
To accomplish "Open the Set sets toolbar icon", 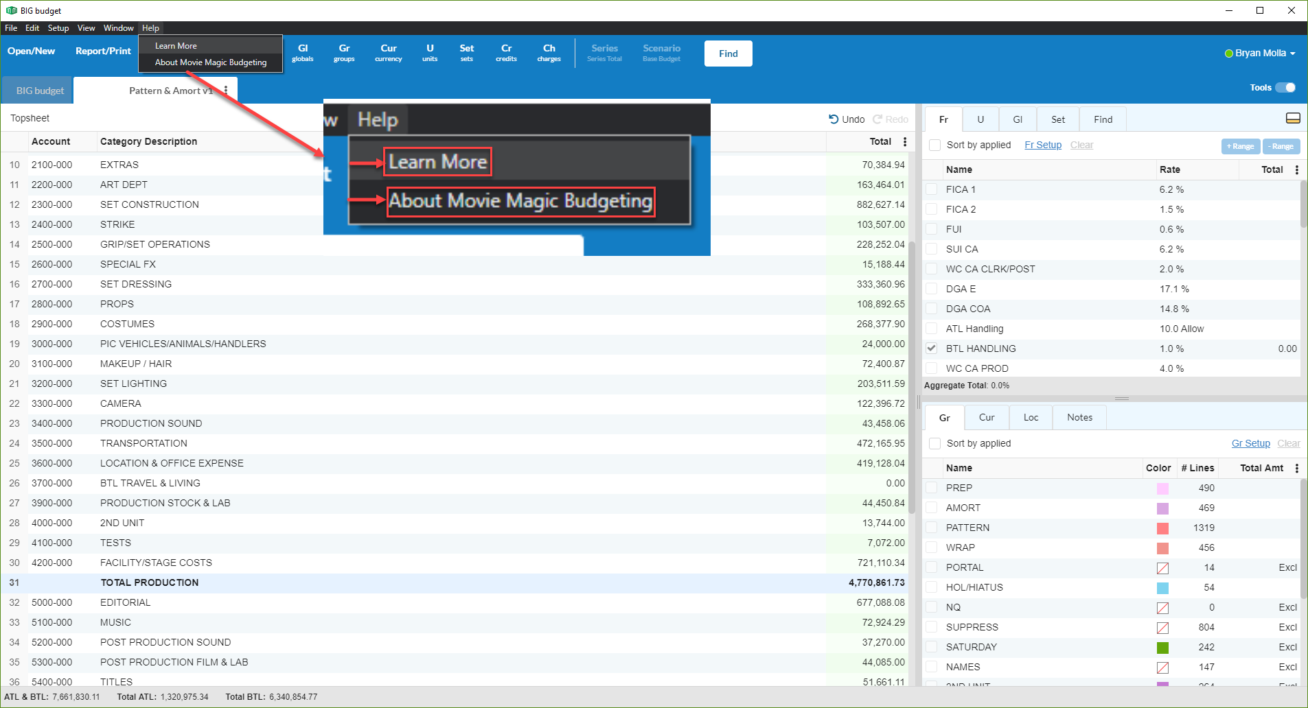I will (467, 53).
